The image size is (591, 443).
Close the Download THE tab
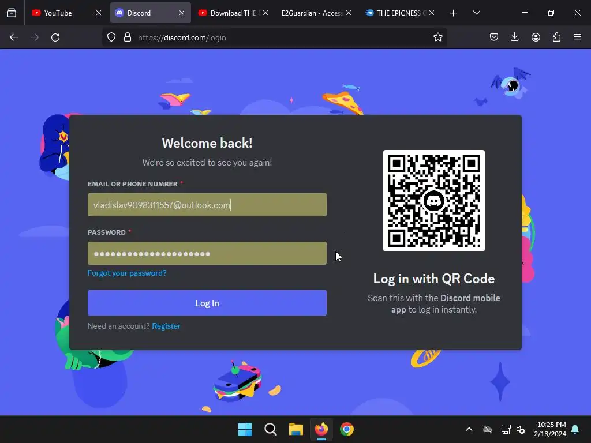click(265, 13)
